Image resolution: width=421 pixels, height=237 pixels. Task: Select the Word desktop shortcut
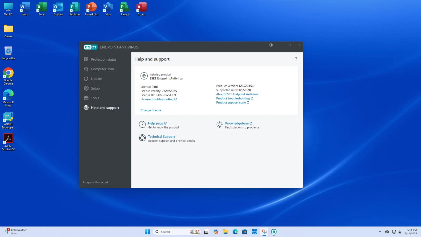(x=25, y=9)
